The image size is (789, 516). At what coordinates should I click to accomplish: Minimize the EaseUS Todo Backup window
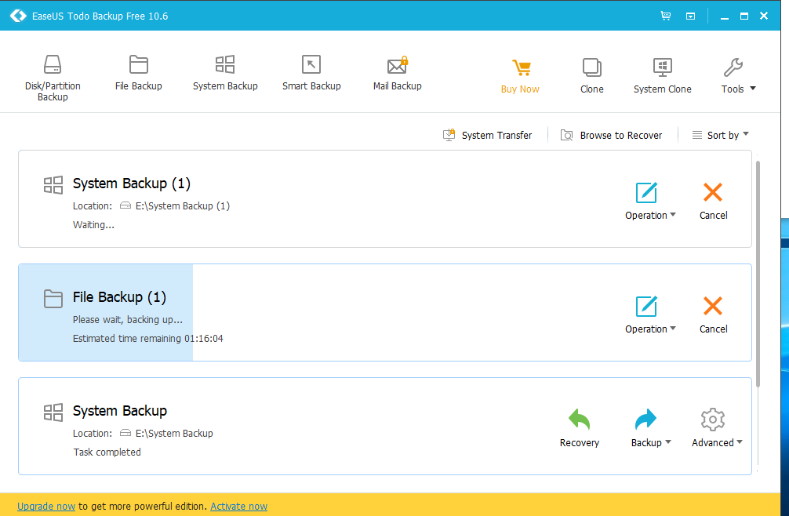(725, 16)
